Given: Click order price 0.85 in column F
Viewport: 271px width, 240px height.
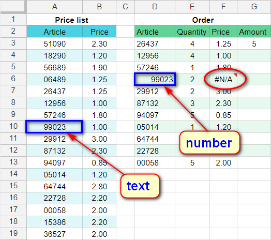Looking at the screenshot, I should tap(223, 115).
